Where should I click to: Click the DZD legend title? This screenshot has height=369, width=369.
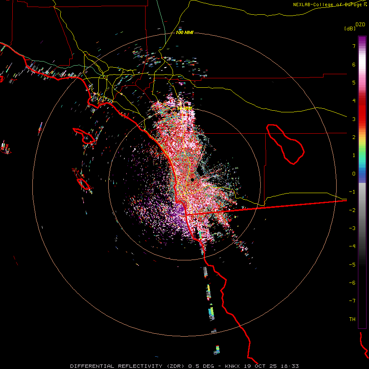click(360, 25)
